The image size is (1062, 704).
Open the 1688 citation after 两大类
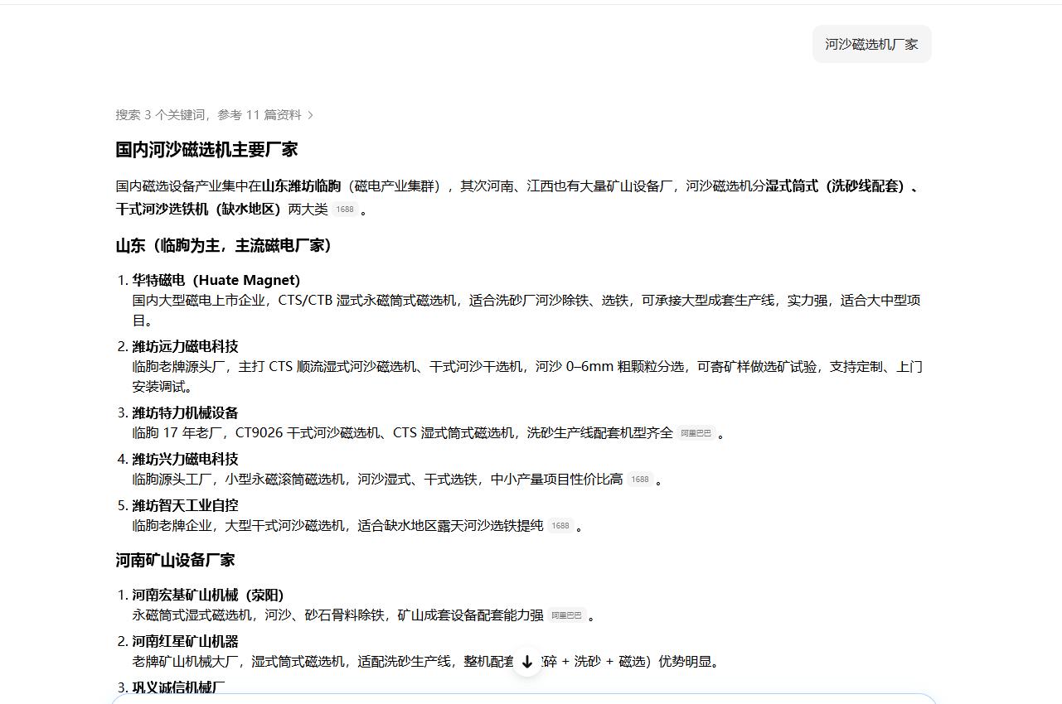(x=345, y=210)
